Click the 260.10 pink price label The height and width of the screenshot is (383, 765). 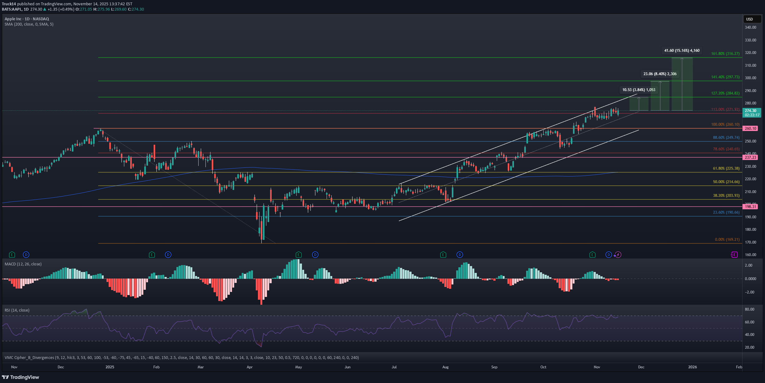pos(750,128)
